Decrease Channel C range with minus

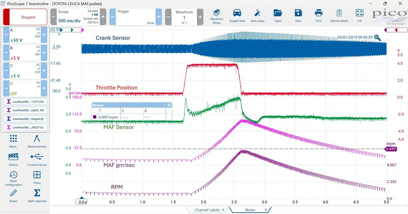coord(6,71)
